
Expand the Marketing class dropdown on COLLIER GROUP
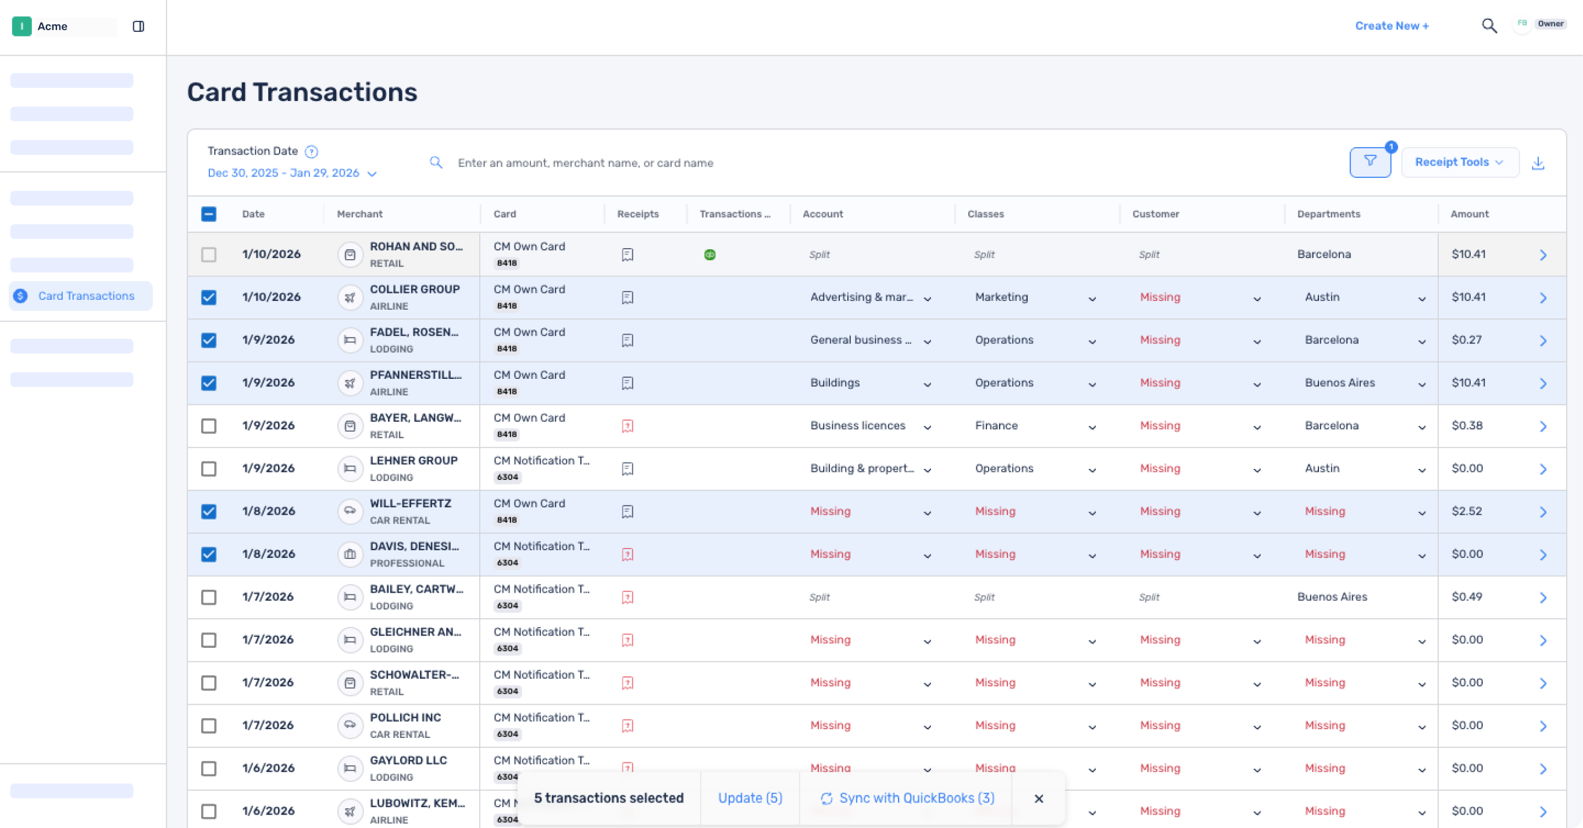(x=1092, y=299)
